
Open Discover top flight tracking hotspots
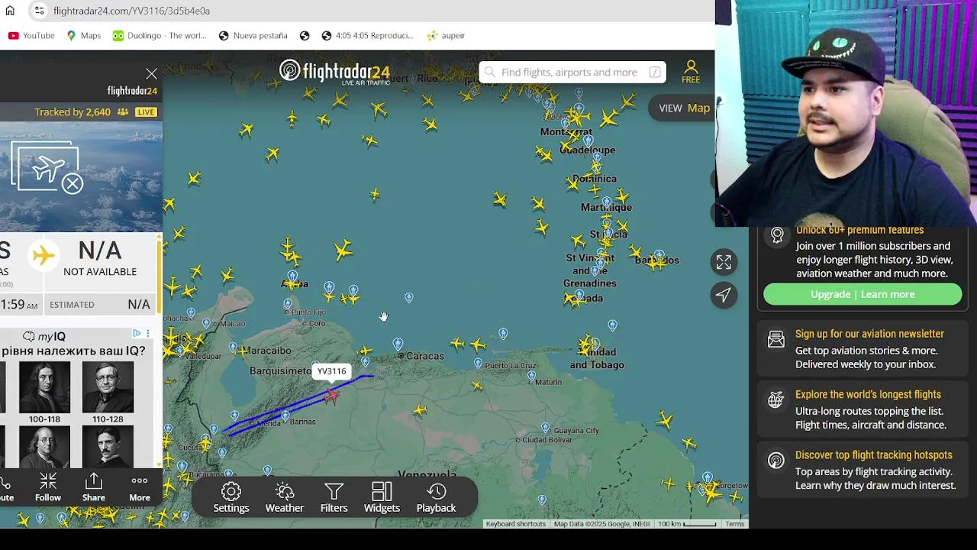click(874, 455)
